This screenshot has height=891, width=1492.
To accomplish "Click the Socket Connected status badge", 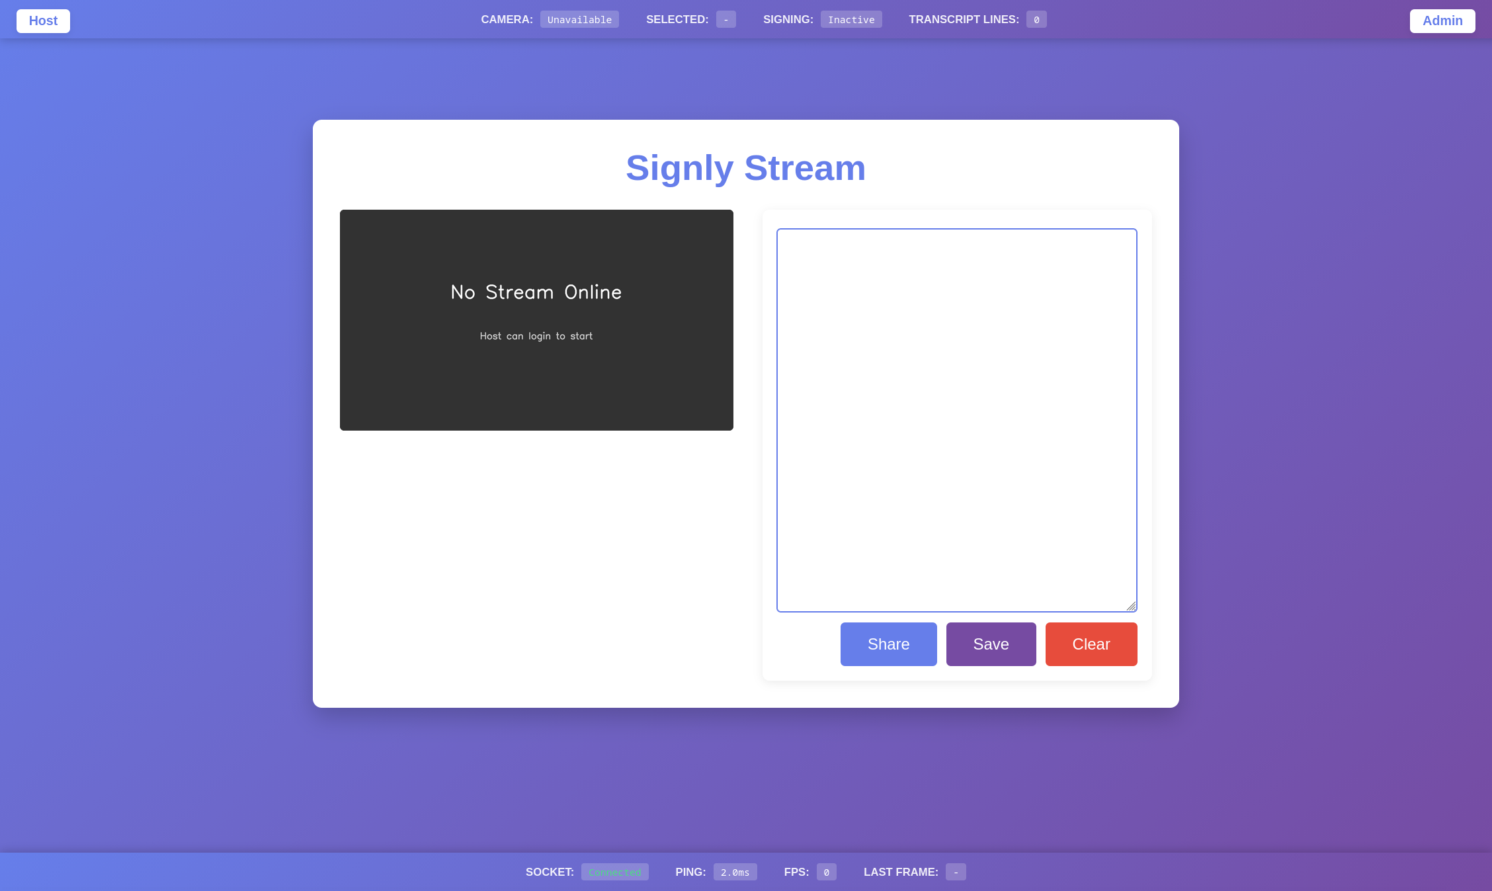I will click(x=614, y=872).
